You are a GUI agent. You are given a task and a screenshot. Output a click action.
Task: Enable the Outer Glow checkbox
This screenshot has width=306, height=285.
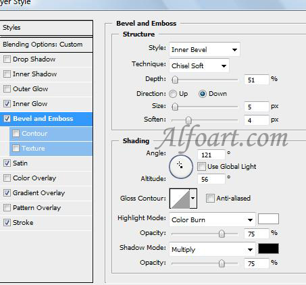pyautogui.click(x=7, y=89)
